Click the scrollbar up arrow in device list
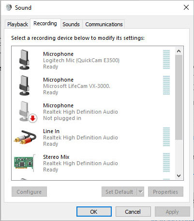 tap(179, 51)
